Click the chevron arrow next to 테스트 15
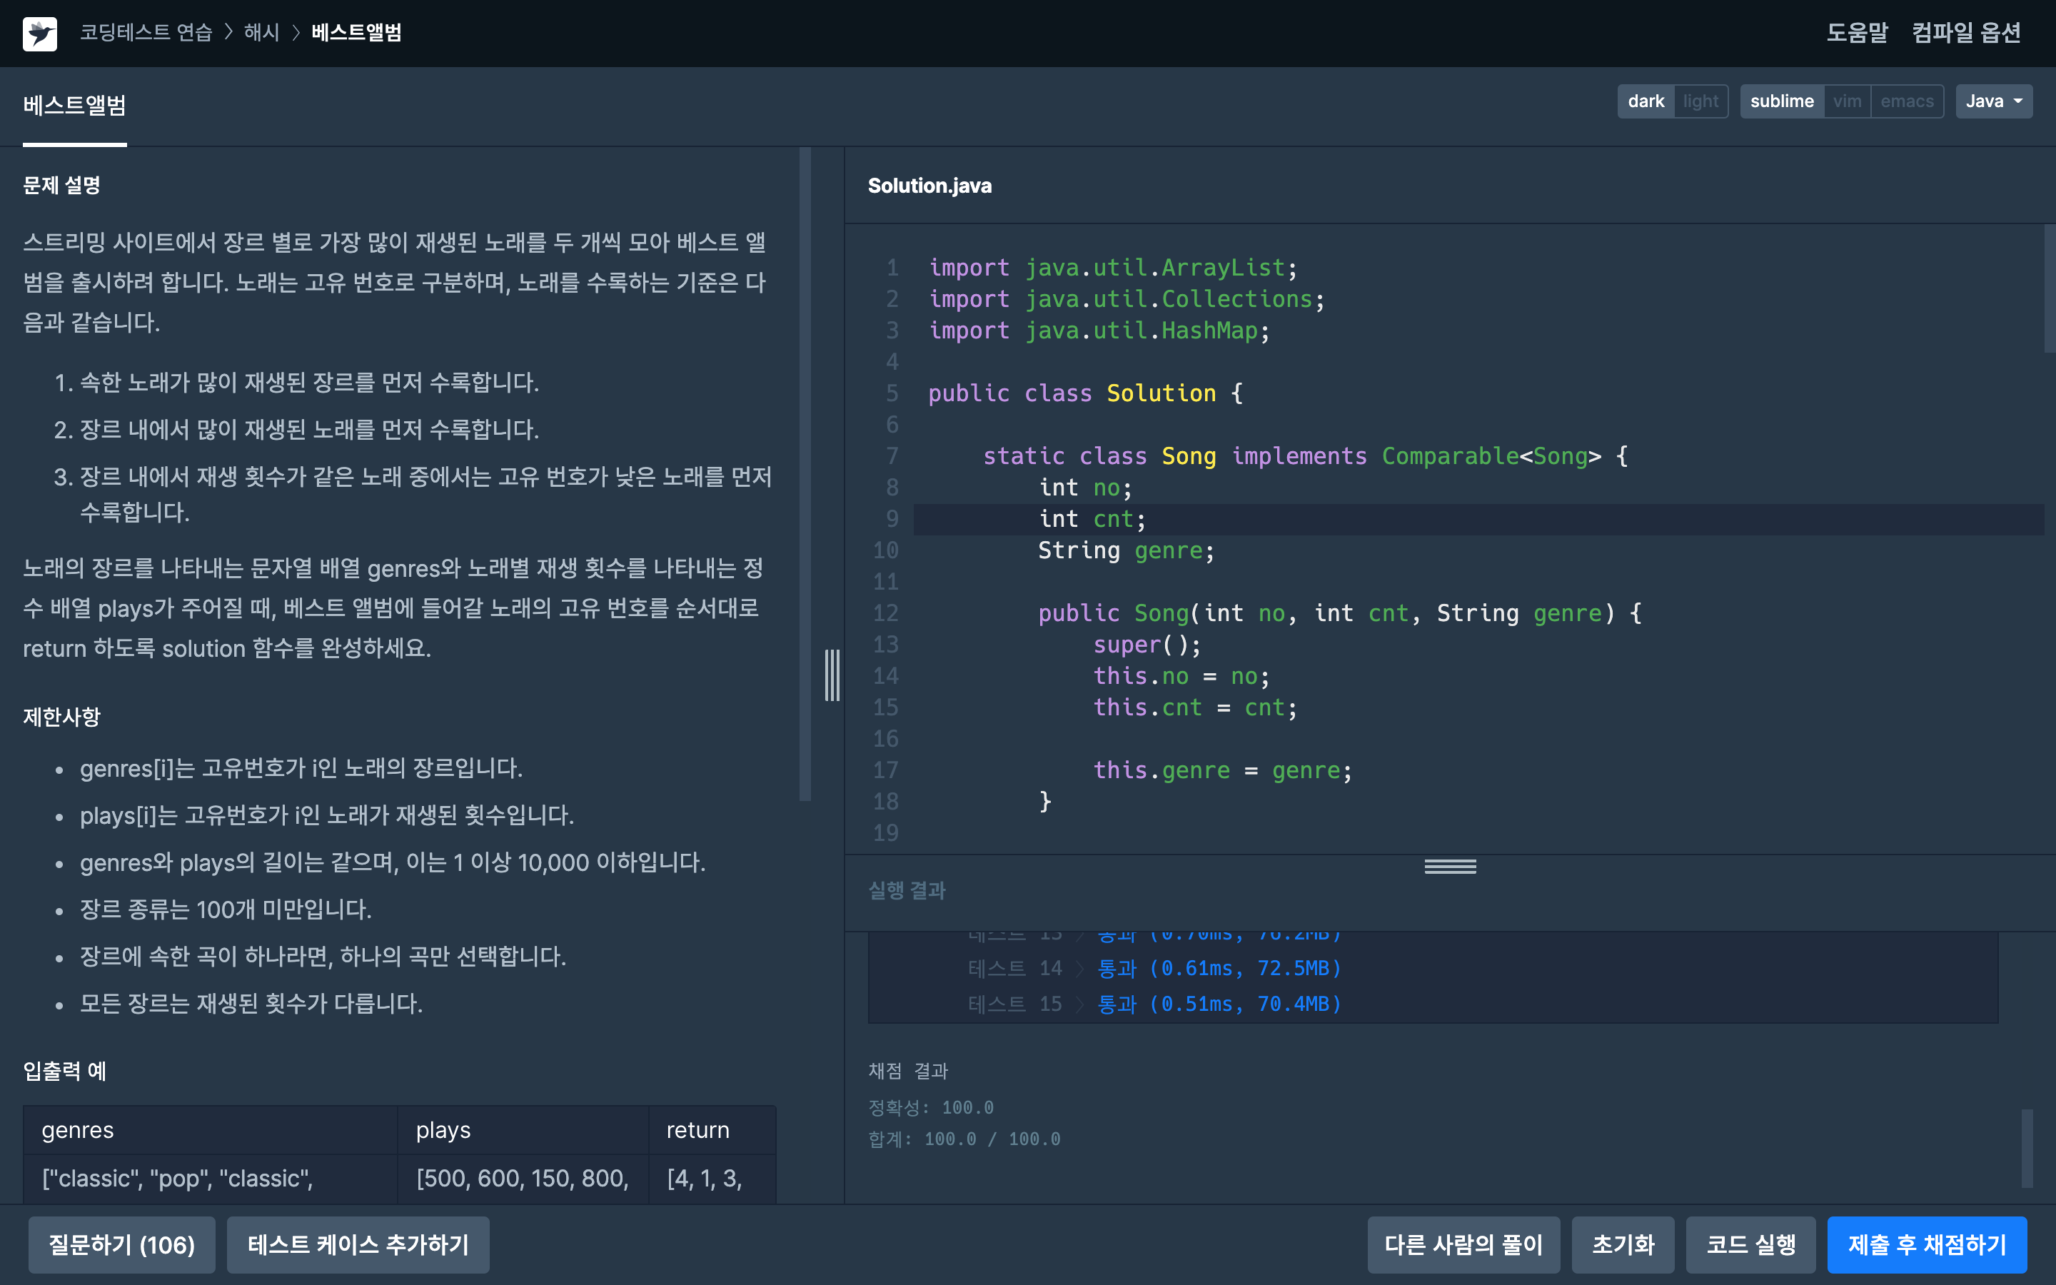The width and height of the screenshot is (2056, 1285). [x=1080, y=1004]
